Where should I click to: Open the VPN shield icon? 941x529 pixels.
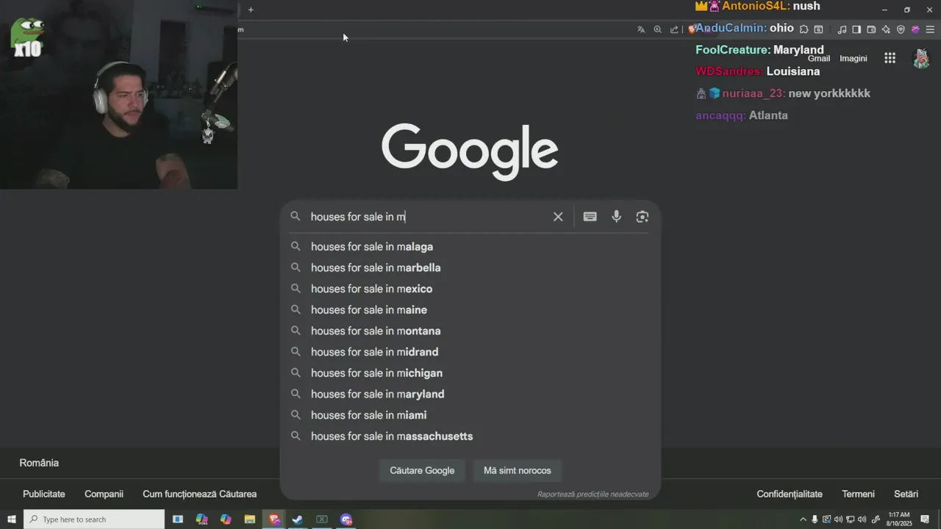[901, 29]
